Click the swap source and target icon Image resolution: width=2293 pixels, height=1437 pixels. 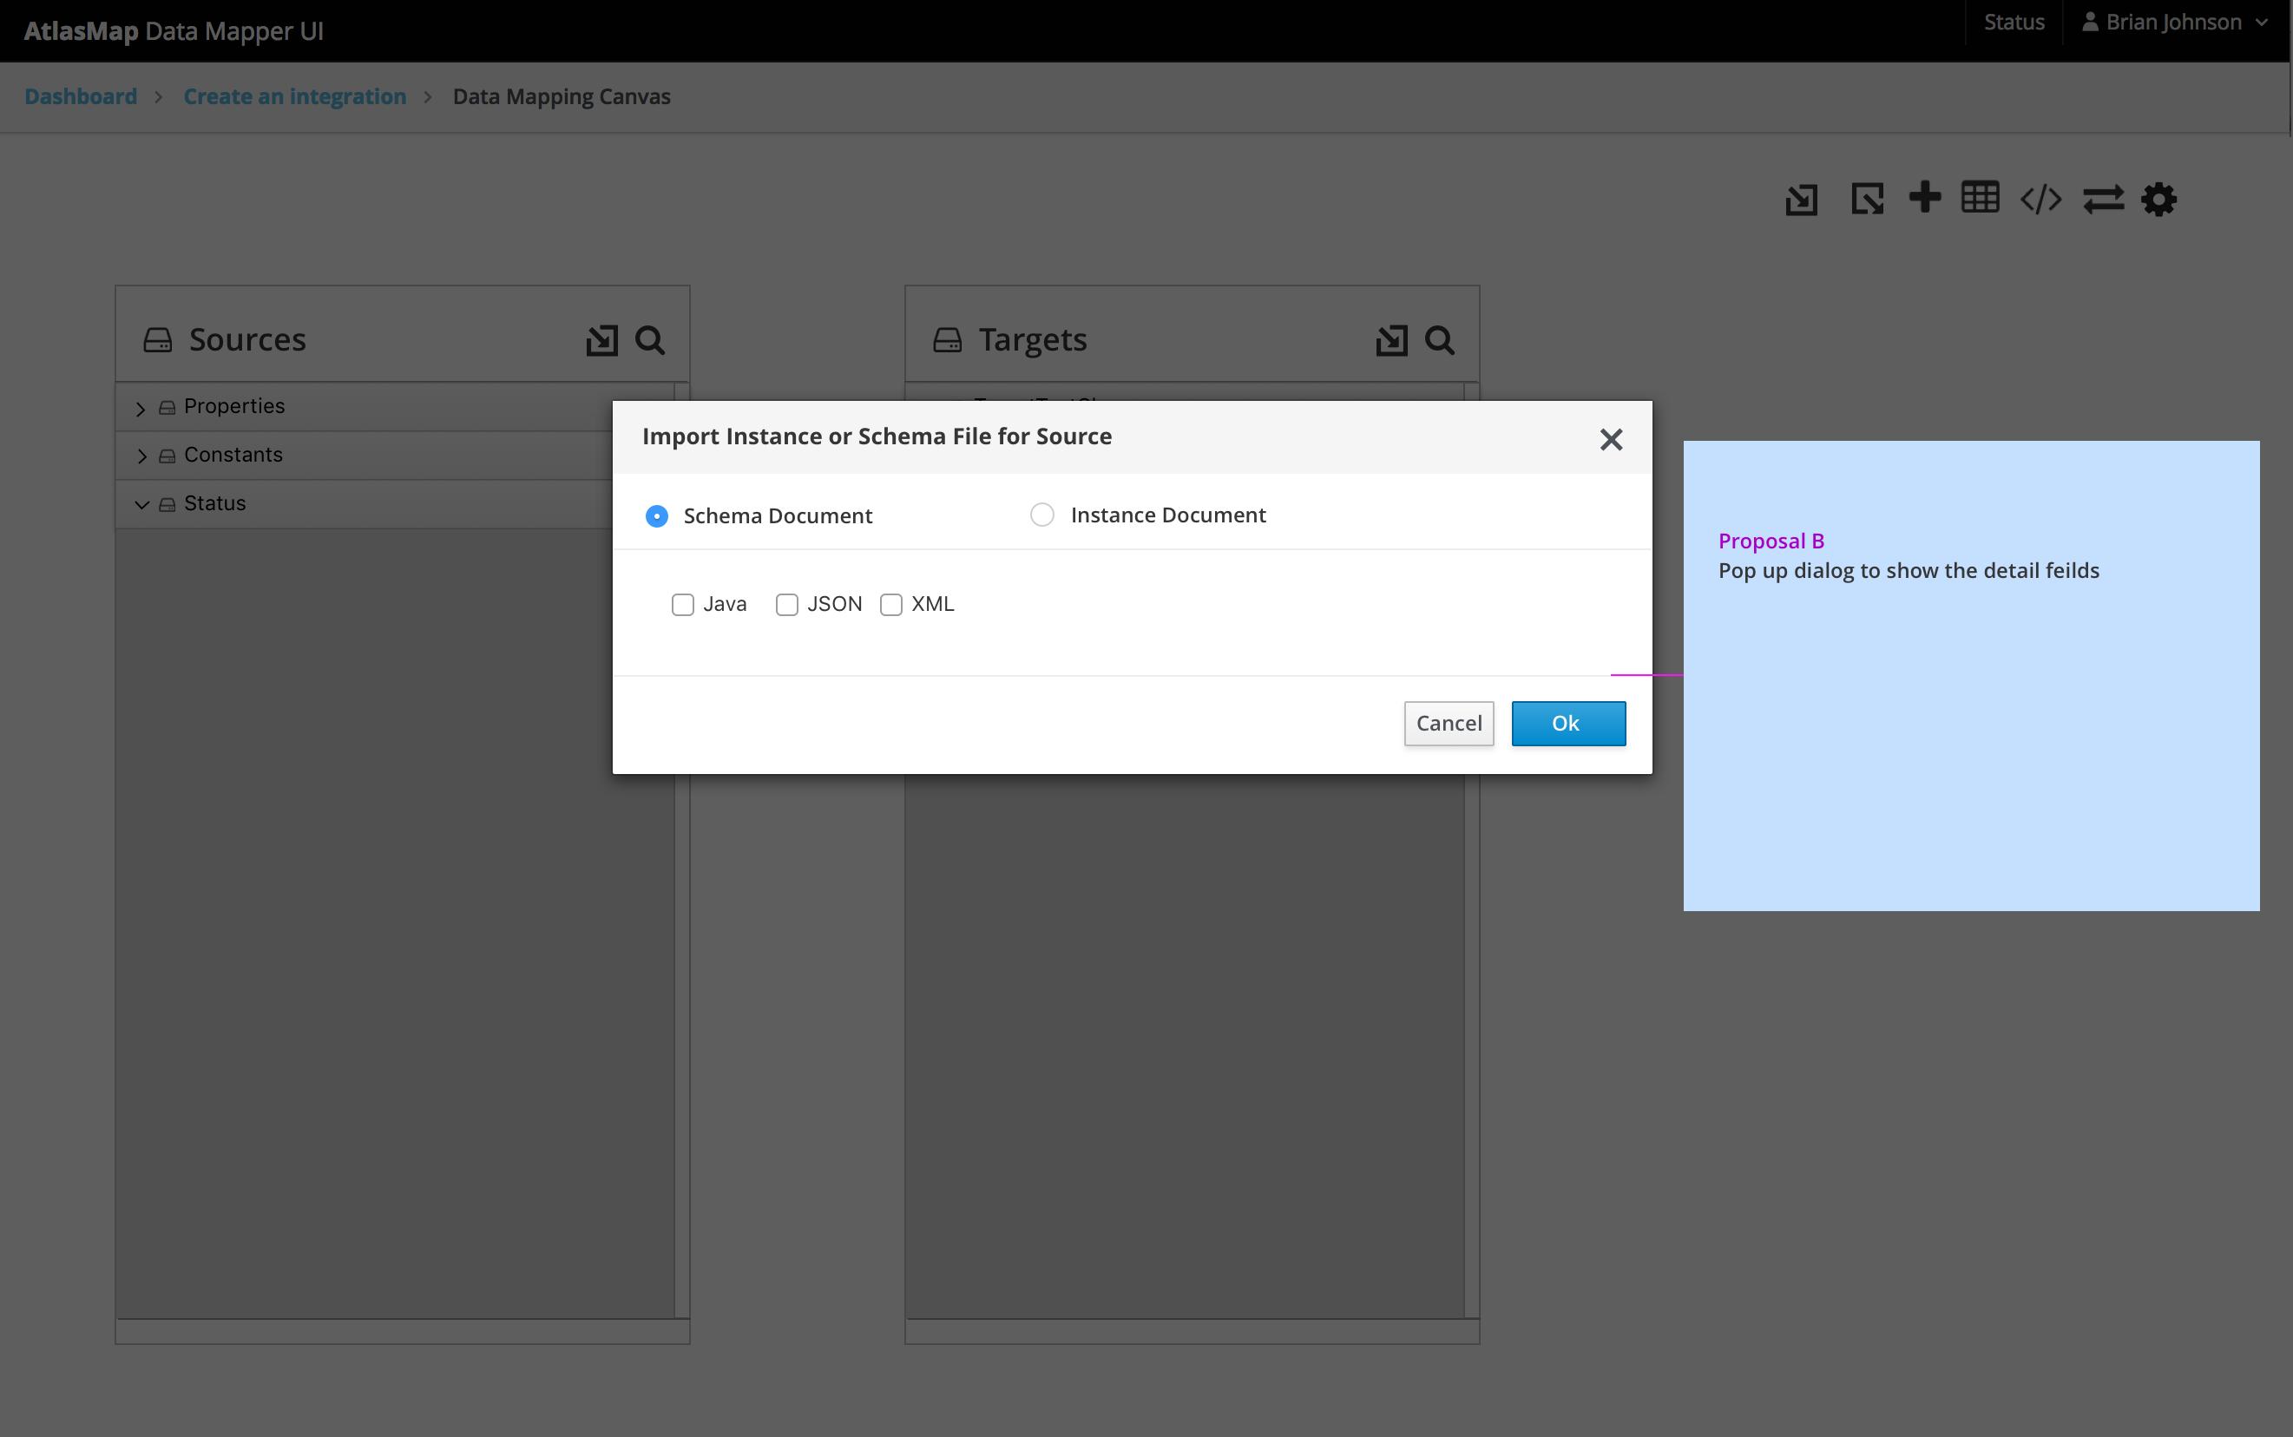point(2104,200)
